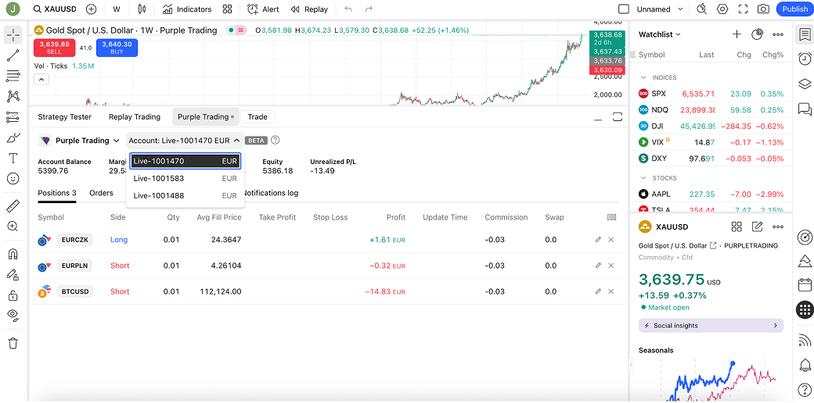Toggle hide all drawings eye icon
814x403 pixels.
pyautogui.click(x=13, y=315)
